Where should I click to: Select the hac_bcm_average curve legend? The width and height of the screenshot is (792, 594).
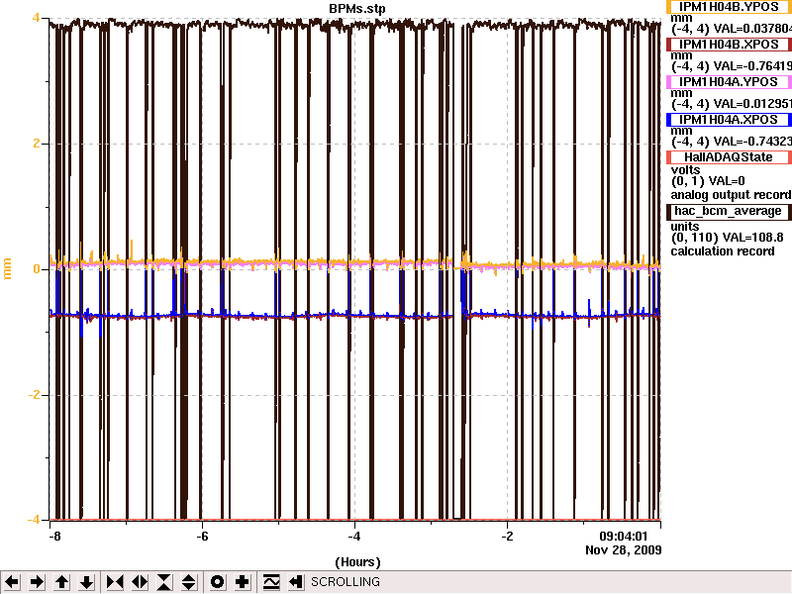click(x=729, y=211)
